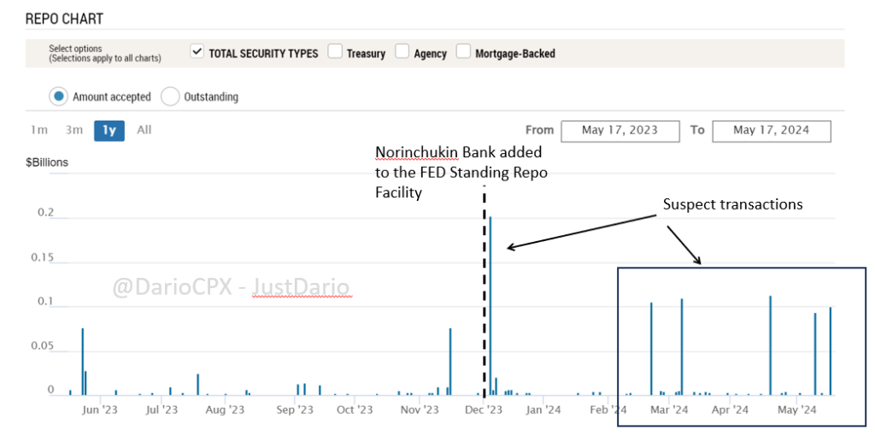
Task: Select the 1y range button
Action: (109, 131)
